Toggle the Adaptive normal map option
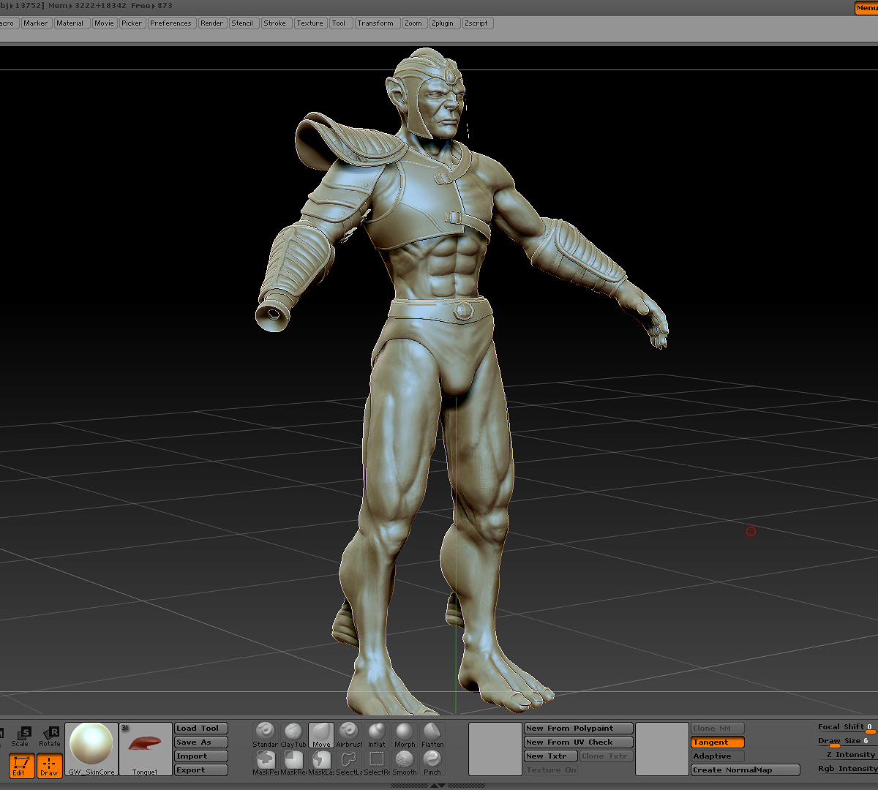Image resolution: width=878 pixels, height=790 pixels. click(718, 756)
